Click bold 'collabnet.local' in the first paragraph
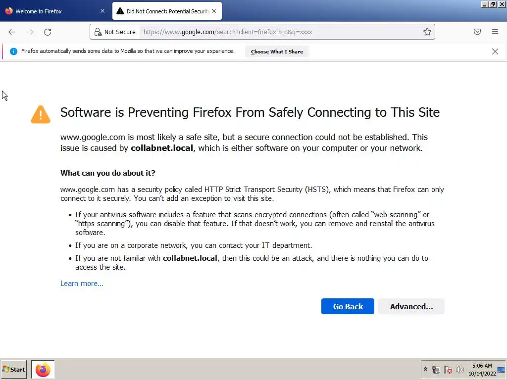 pos(162,148)
